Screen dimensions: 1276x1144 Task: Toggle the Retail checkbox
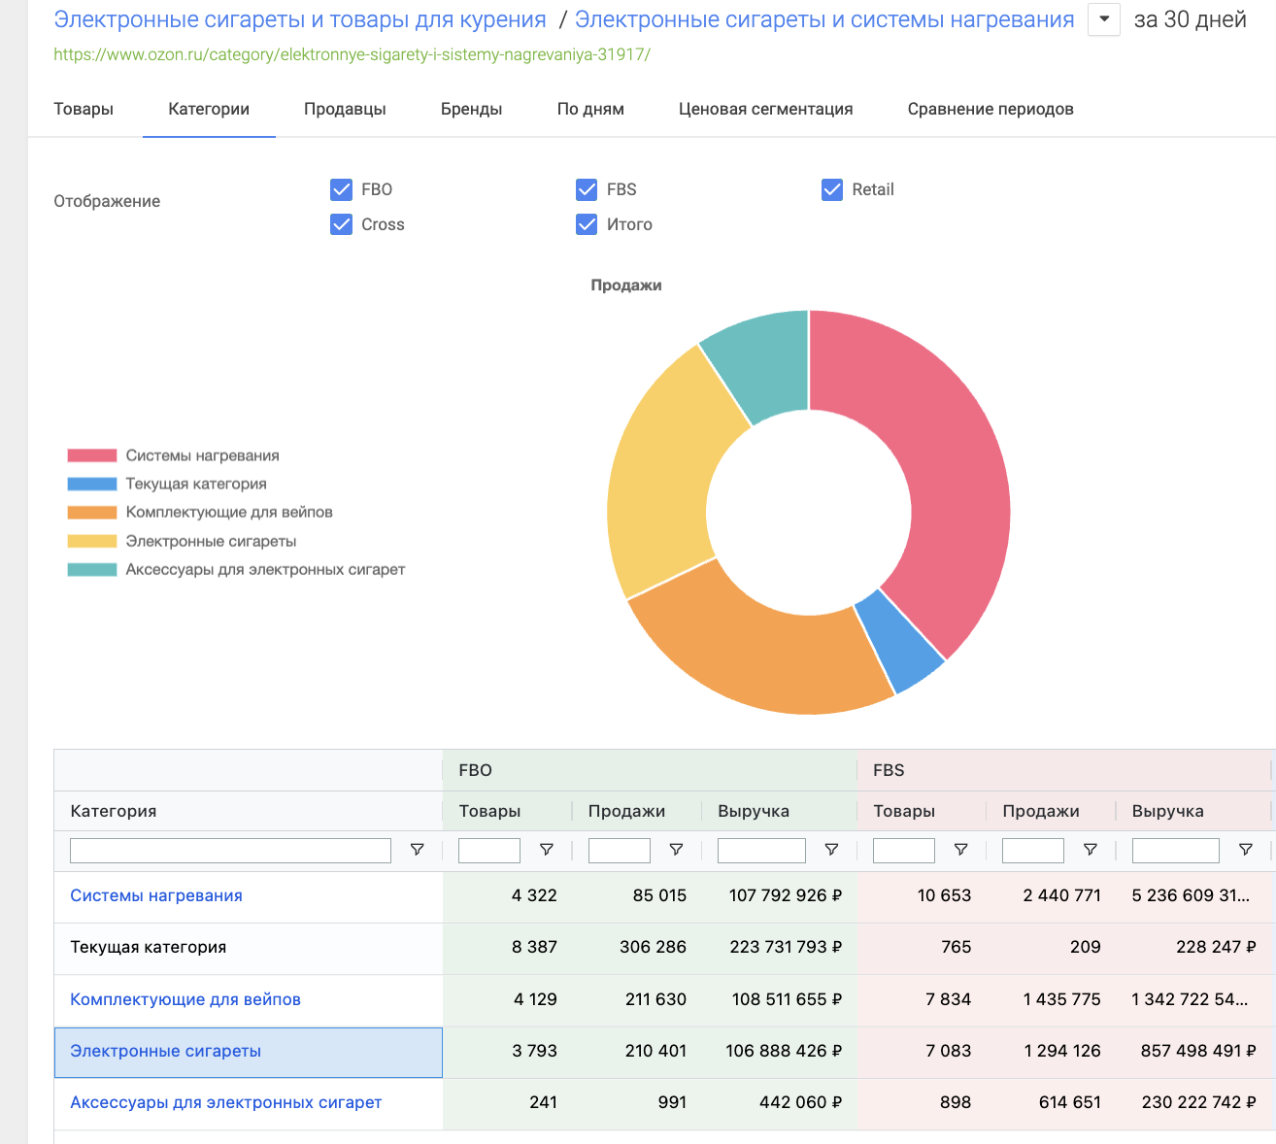pyautogui.click(x=832, y=189)
